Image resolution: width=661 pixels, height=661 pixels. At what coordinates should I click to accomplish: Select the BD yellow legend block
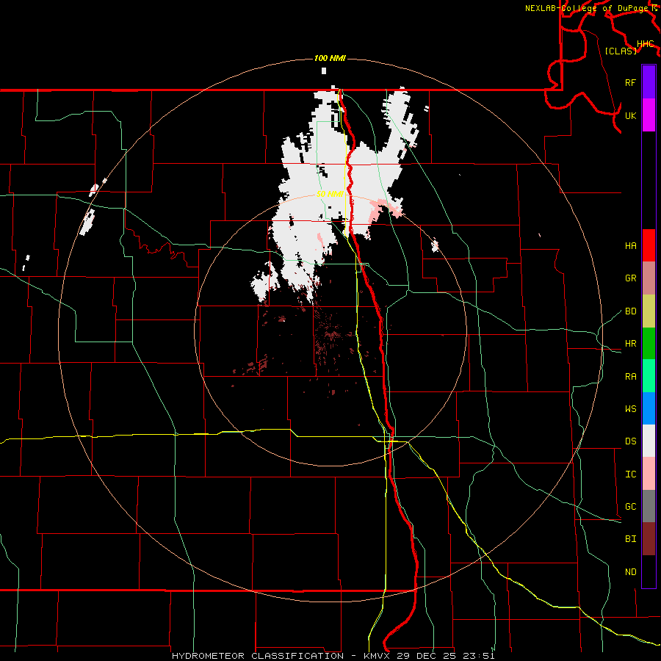coord(649,311)
